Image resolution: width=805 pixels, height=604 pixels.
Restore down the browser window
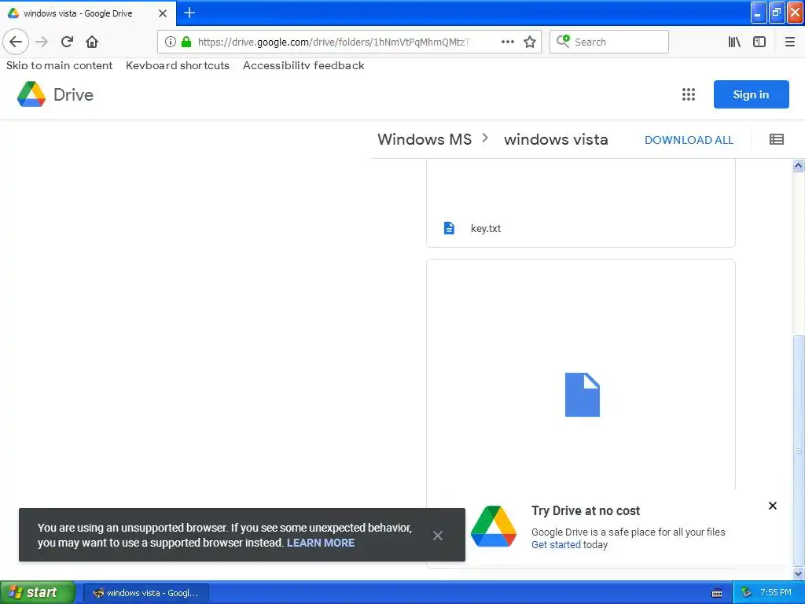coord(777,13)
